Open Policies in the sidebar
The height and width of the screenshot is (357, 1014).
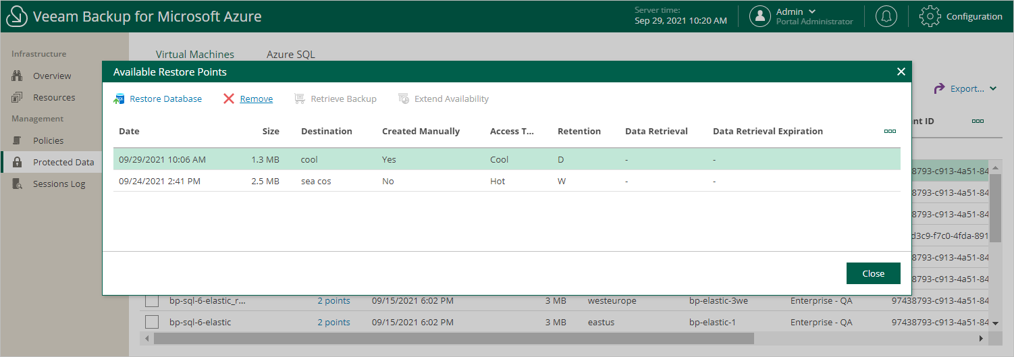(x=48, y=140)
